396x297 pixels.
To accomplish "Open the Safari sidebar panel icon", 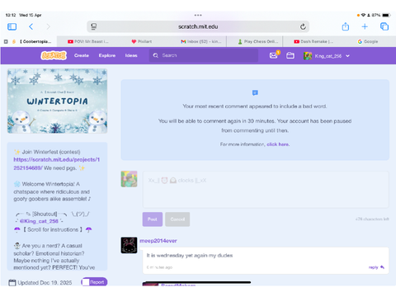I will point(12,26).
